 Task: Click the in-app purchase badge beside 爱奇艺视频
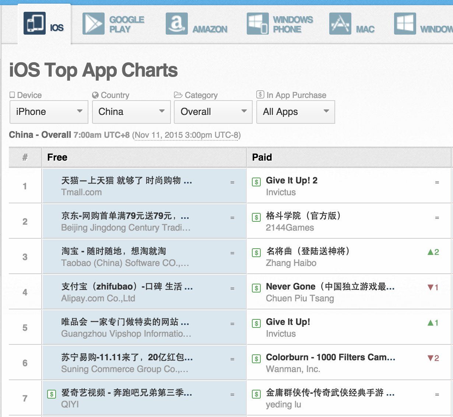tap(52, 394)
